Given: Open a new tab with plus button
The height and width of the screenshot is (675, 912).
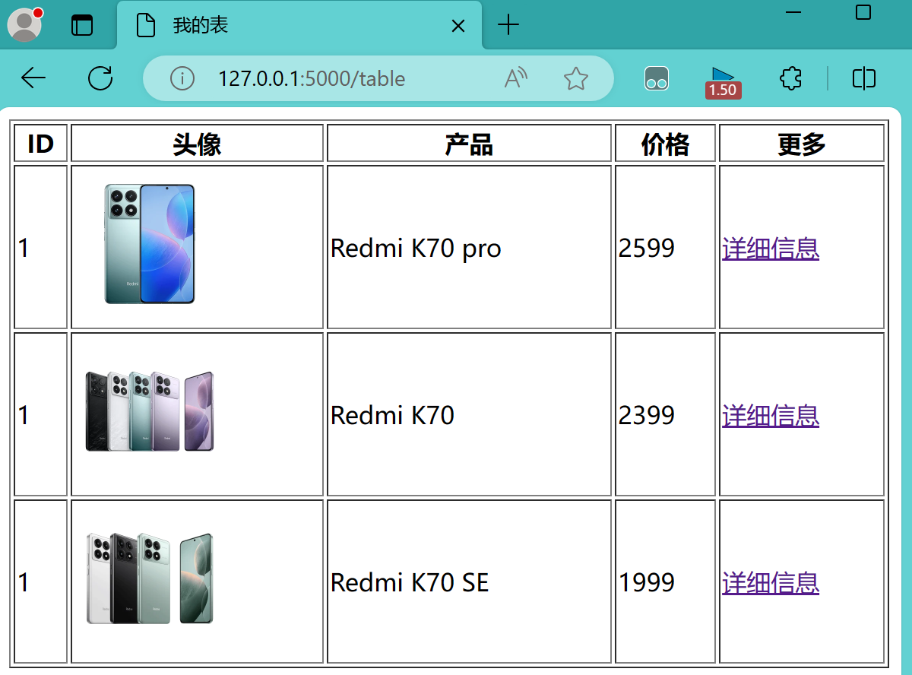Looking at the screenshot, I should click(508, 25).
